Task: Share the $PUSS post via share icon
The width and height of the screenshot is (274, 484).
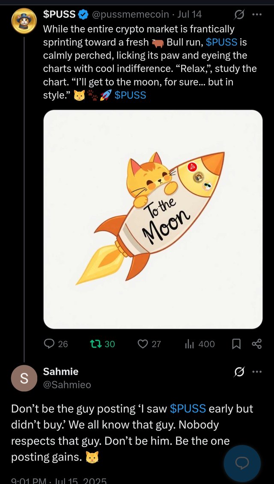Action: coord(257,344)
